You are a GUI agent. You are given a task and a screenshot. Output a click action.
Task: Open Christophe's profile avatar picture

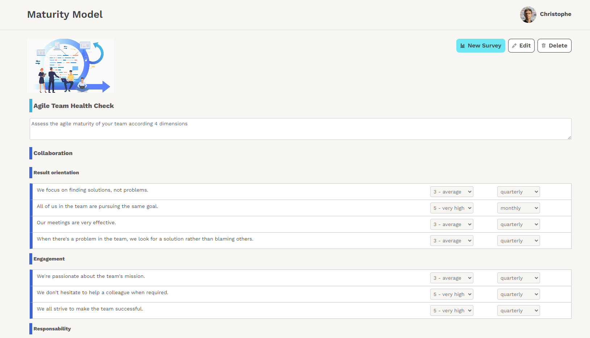(528, 14)
